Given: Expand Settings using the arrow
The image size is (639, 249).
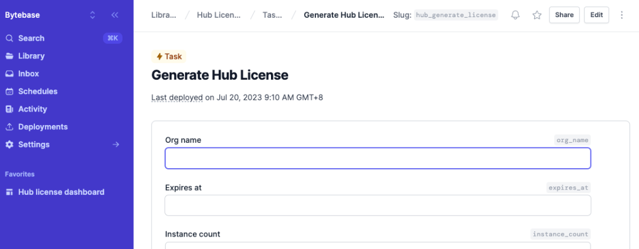Looking at the screenshot, I should coord(116,145).
